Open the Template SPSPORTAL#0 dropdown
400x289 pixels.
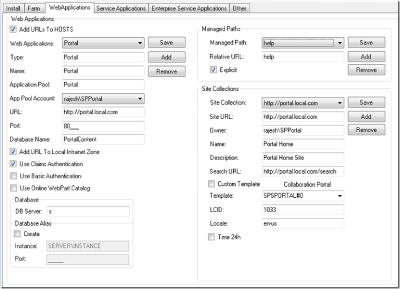pyautogui.click(x=339, y=196)
